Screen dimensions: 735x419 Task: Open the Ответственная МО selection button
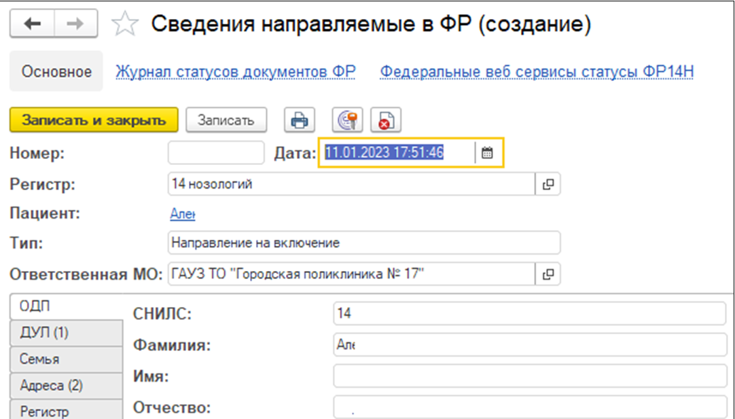(548, 274)
